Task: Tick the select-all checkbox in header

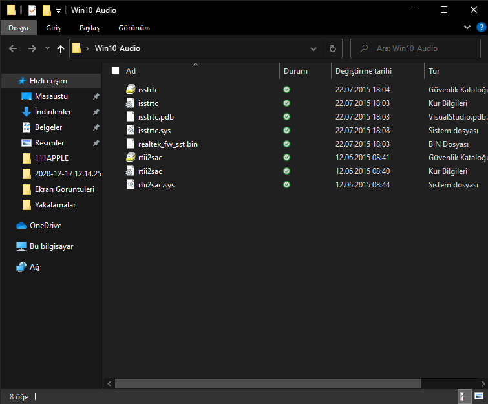Action: tap(116, 71)
